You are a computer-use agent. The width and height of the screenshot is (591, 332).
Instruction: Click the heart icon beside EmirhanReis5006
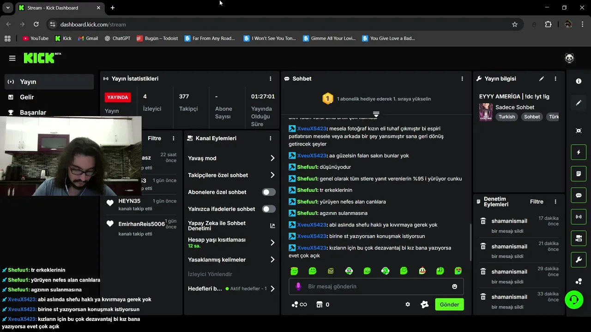[110, 224]
